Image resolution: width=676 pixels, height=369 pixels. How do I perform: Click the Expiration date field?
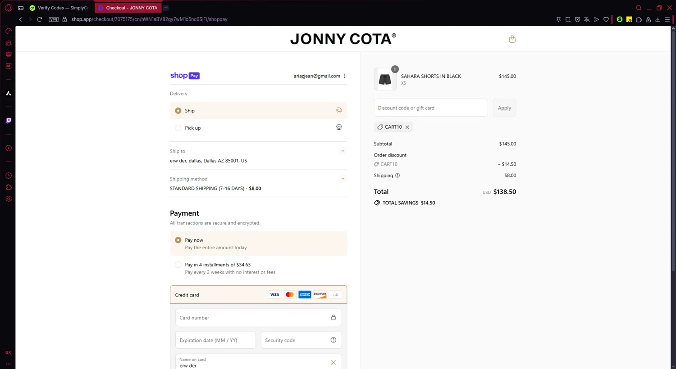(215, 340)
